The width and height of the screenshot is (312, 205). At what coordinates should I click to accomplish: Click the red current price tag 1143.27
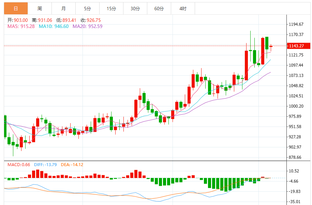click(299, 46)
